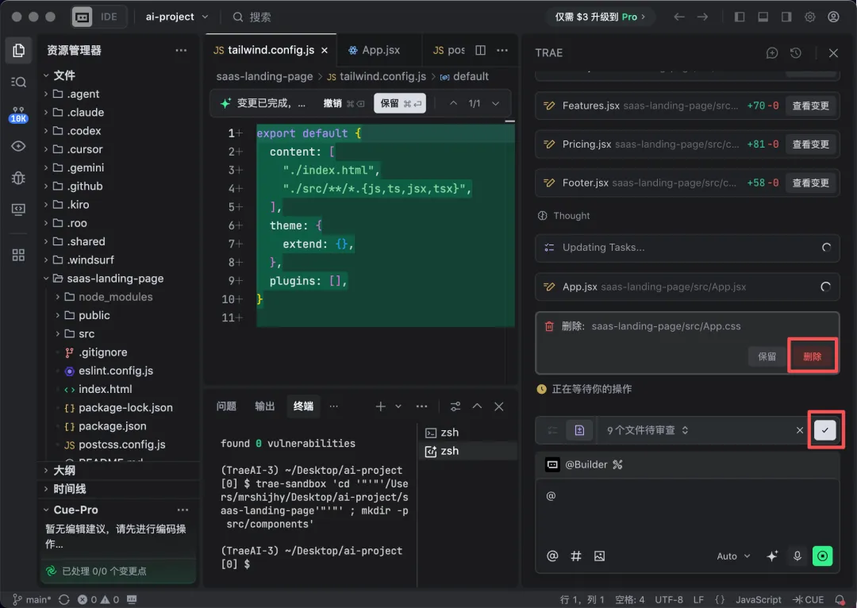This screenshot has width=857, height=608.
Task: Close the 9个文件待审查 bar
Action: point(800,430)
